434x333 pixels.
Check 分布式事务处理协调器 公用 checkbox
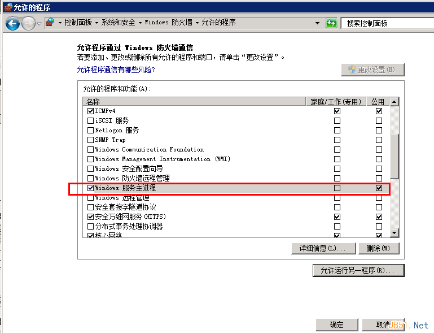coord(379,227)
